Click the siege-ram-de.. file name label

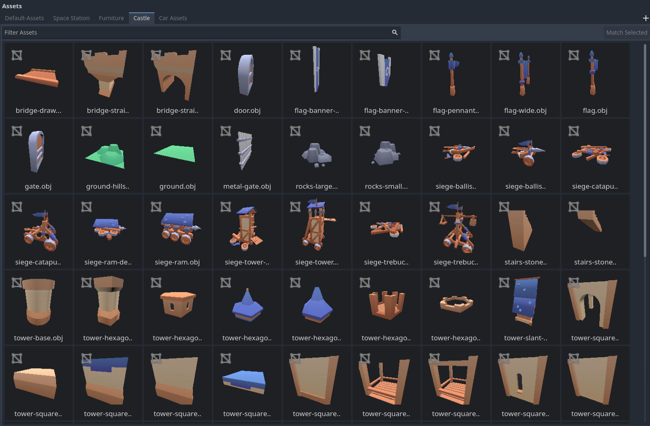pos(108,262)
